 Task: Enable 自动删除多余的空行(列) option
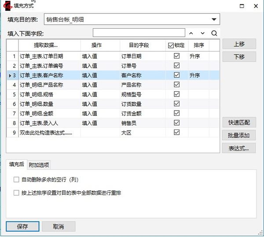tap(17, 180)
